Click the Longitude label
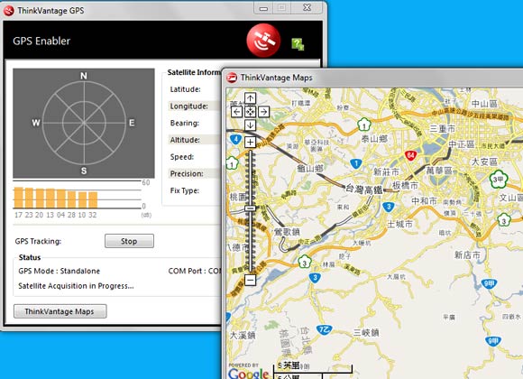 pos(188,106)
